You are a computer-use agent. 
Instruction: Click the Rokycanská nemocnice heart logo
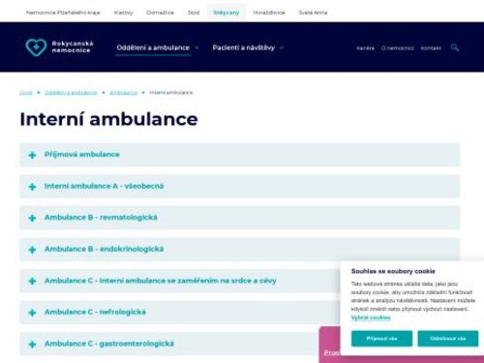coord(36,47)
